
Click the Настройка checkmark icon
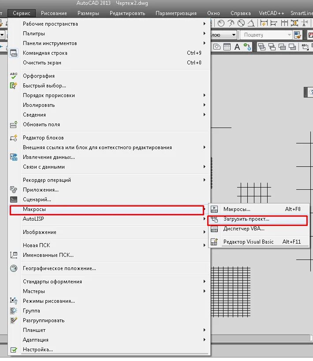pos(14,350)
